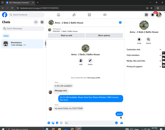Open the Windows Start button
165x130 pixels.
tap(3, 129)
